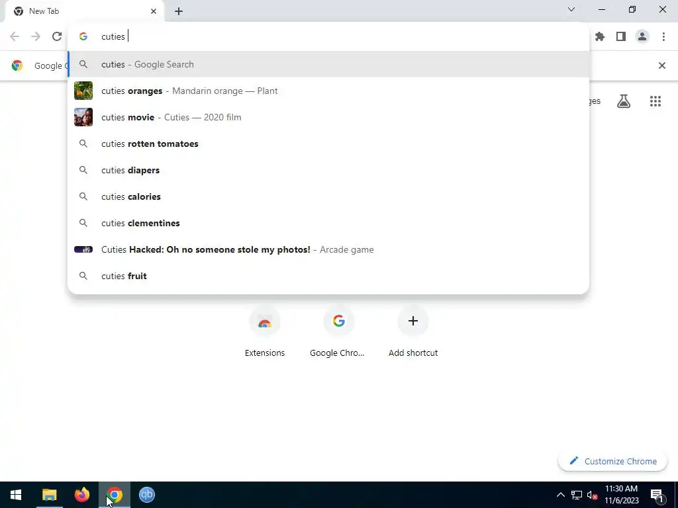The width and height of the screenshot is (678, 508).
Task: Click the Cuties Hacked game thumbnail
Action: [x=83, y=249]
